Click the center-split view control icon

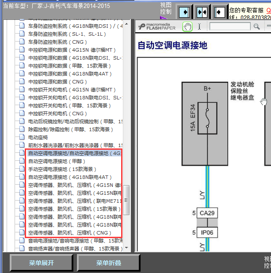pos(202,12)
